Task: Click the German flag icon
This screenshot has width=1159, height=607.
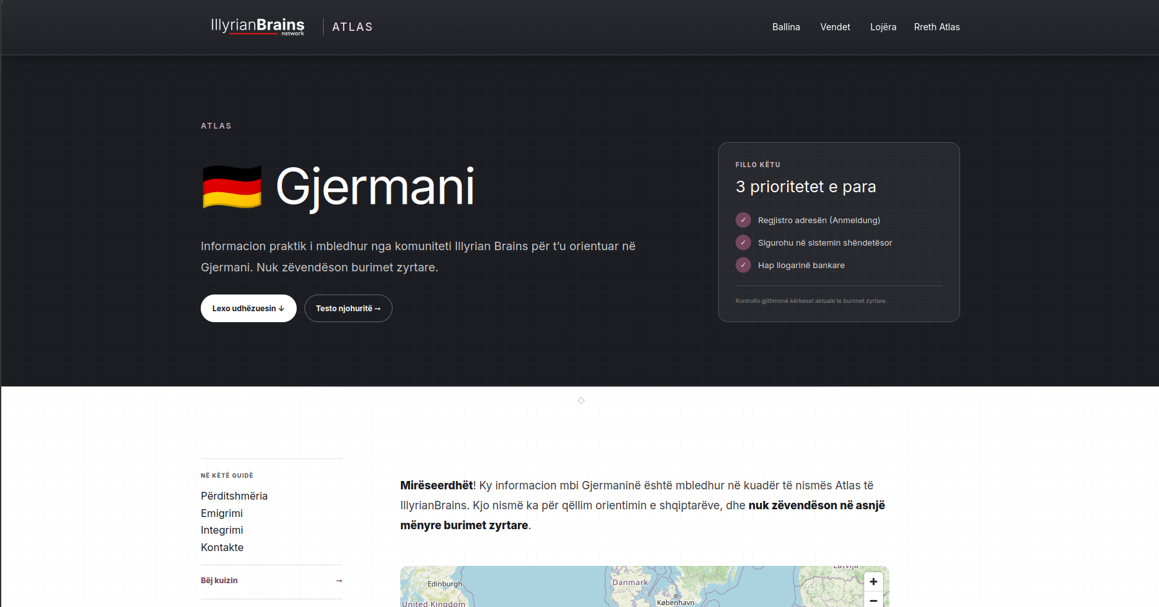Action: pos(232,186)
